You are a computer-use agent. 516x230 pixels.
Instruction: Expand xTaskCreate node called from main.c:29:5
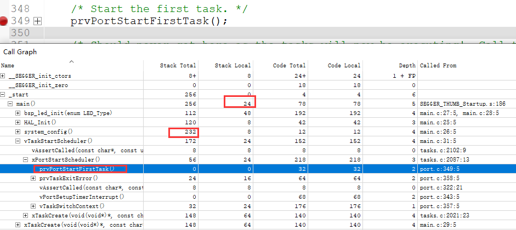pos(18,225)
